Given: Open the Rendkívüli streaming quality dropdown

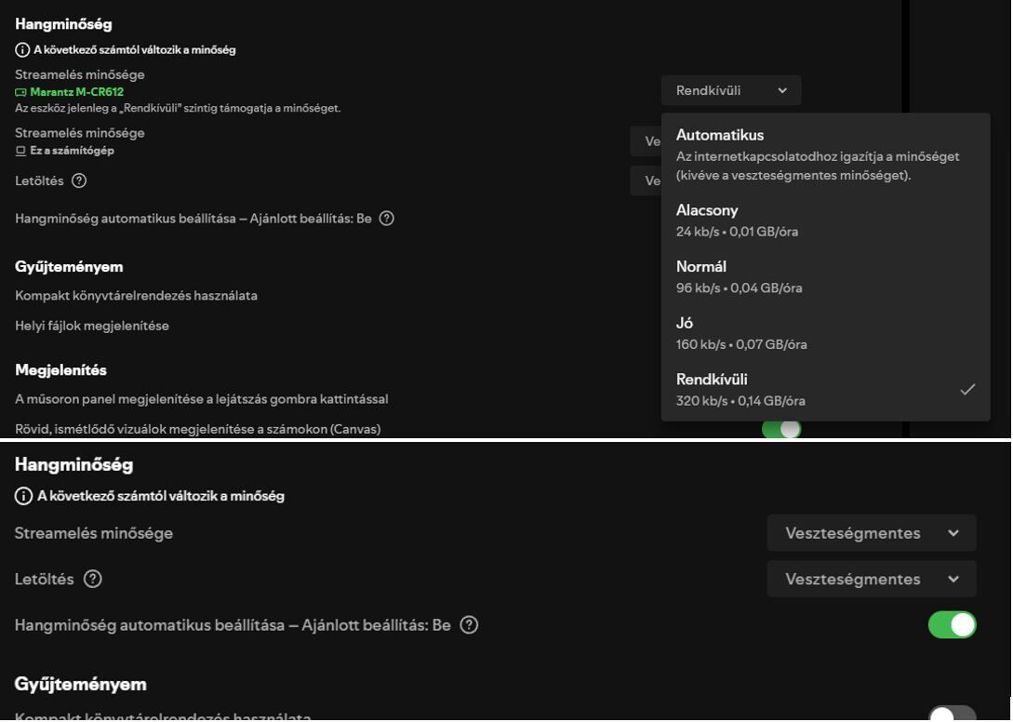Looking at the screenshot, I should (731, 90).
